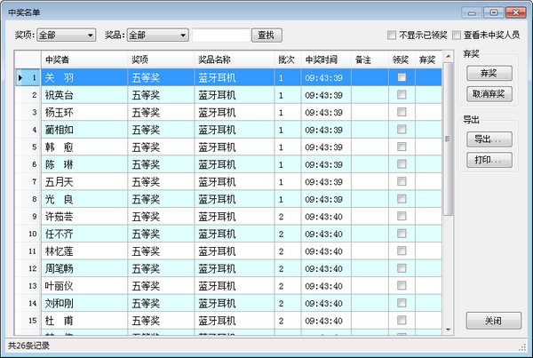Tick the 查看未中奖人员 checkbox
This screenshot has width=533, height=358.
coord(457,36)
